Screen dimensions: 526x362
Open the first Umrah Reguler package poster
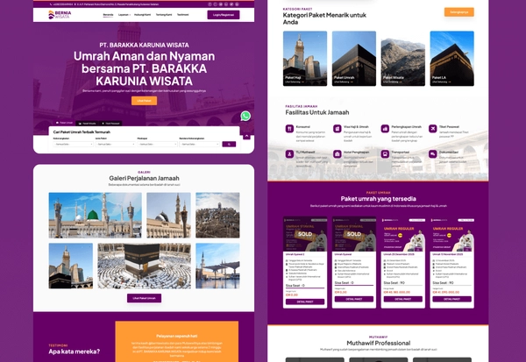coord(403,234)
